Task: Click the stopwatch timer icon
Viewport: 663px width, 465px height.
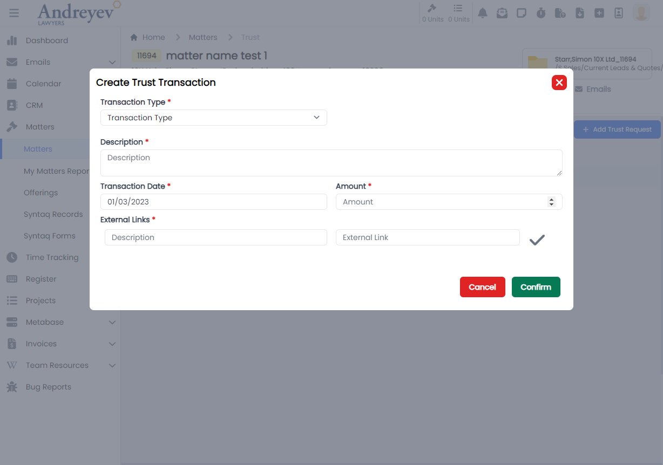Action: (x=541, y=13)
